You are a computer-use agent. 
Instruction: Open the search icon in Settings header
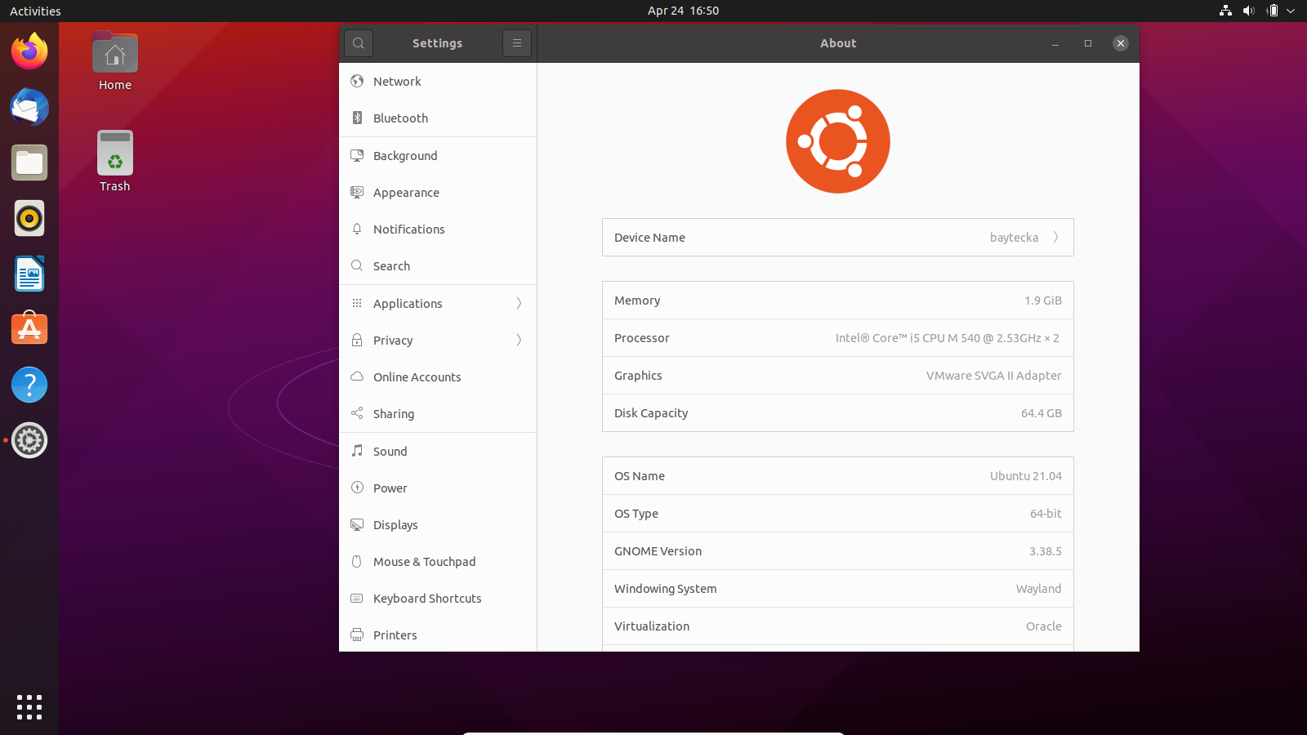[359, 43]
